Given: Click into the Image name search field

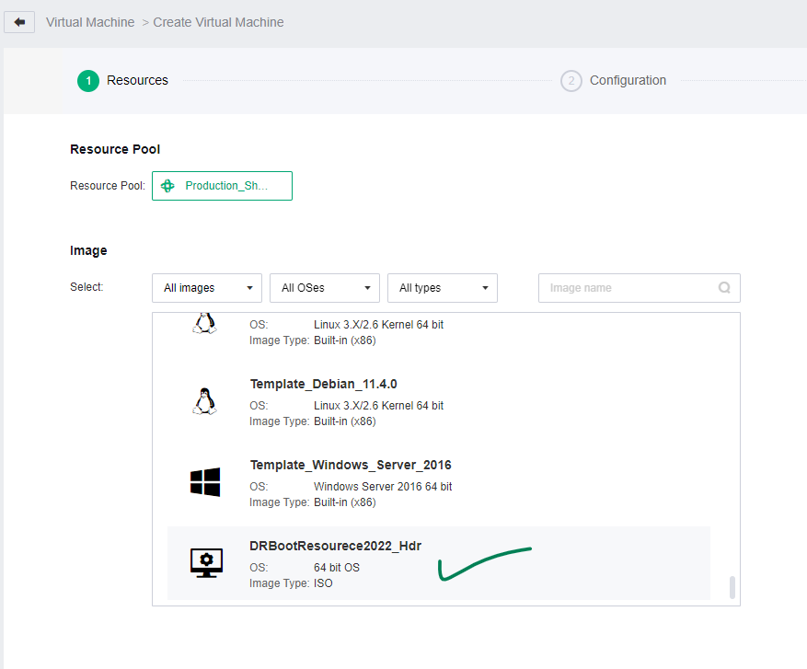Looking at the screenshot, I should (630, 288).
